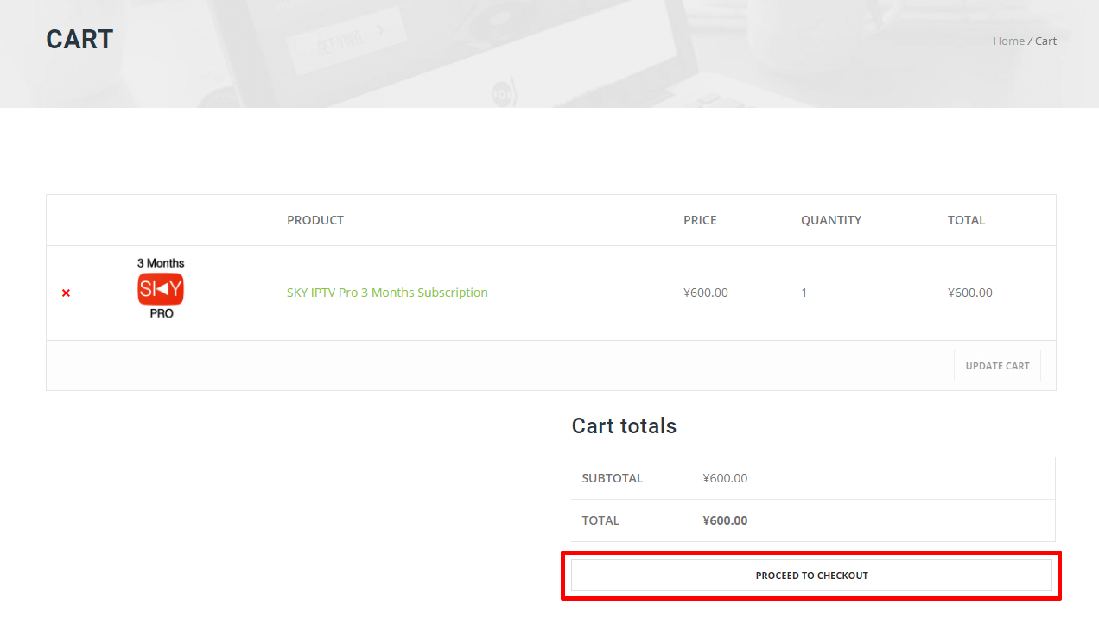Click the quantity value 1
1099x630 pixels.
click(x=804, y=293)
